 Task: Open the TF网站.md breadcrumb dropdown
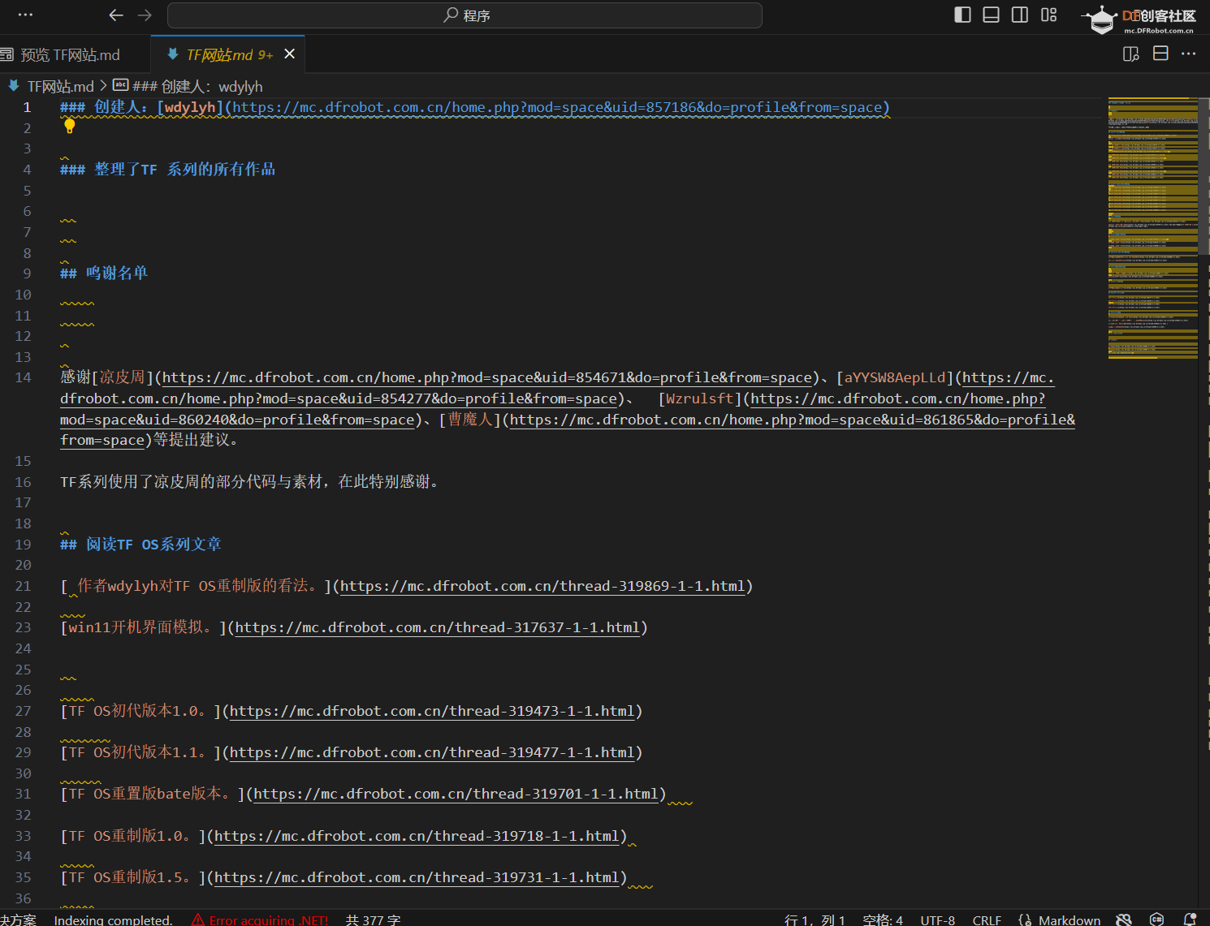(x=60, y=86)
